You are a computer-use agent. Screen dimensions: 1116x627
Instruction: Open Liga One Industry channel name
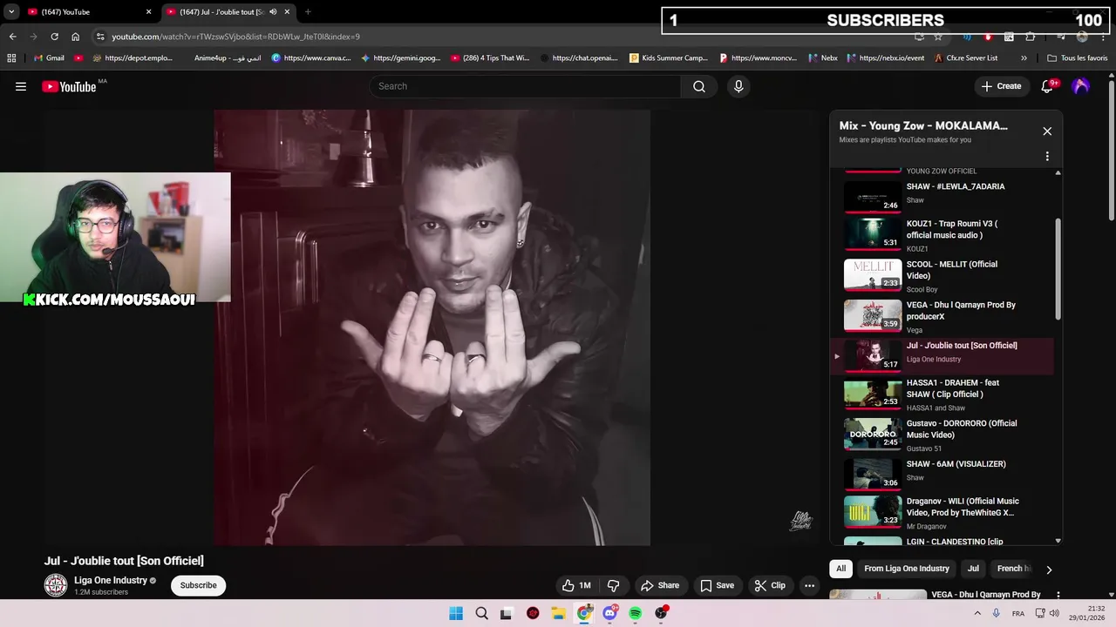(x=111, y=580)
